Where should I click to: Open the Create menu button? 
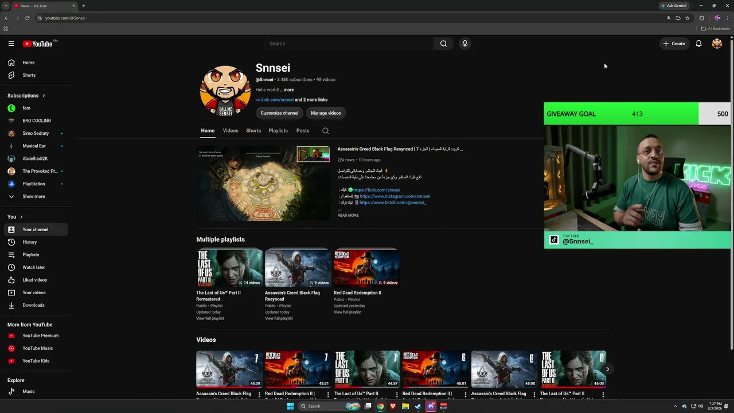point(674,44)
